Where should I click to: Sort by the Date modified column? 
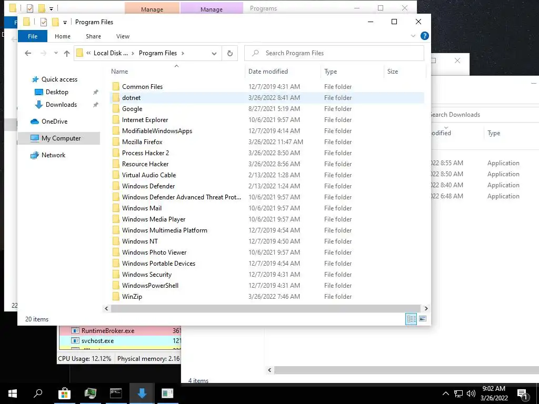[283, 72]
